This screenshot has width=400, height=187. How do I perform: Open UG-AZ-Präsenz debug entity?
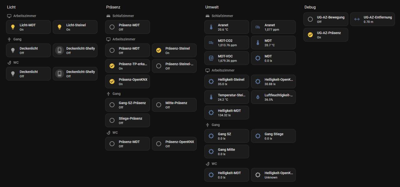click(326, 35)
